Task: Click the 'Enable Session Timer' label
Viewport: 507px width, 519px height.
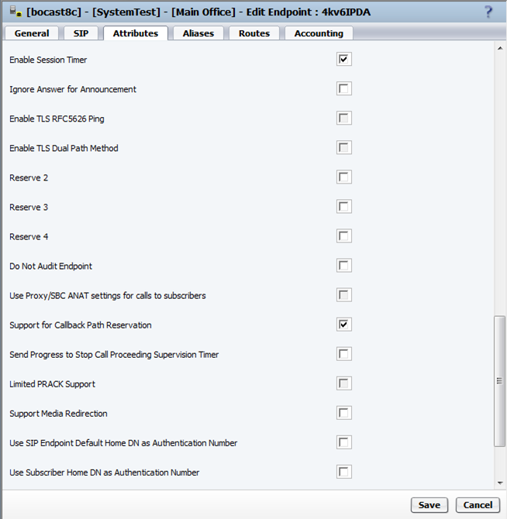Action: pyautogui.click(x=48, y=60)
